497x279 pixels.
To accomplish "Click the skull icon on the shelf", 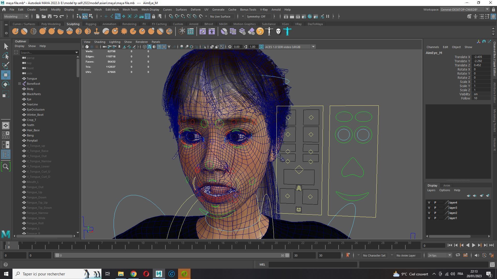I will (x=278, y=32).
